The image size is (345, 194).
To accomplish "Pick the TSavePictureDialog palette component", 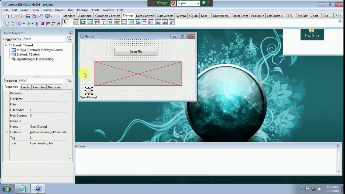I will pos(138,22).
